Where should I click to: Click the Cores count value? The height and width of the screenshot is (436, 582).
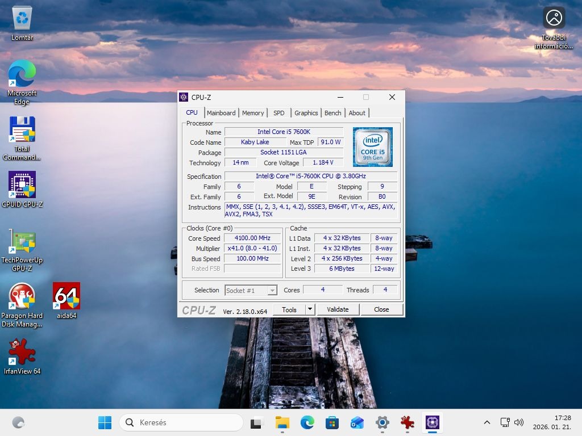click(x=323, y=290)
